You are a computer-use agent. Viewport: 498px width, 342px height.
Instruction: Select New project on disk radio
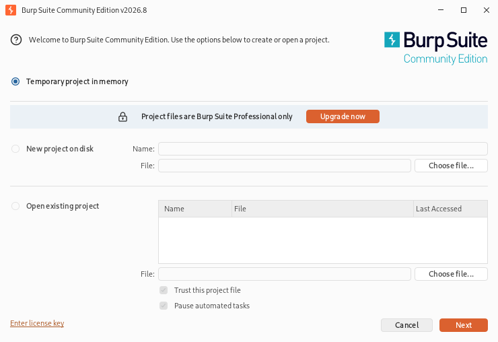click(x=15, y=149)
